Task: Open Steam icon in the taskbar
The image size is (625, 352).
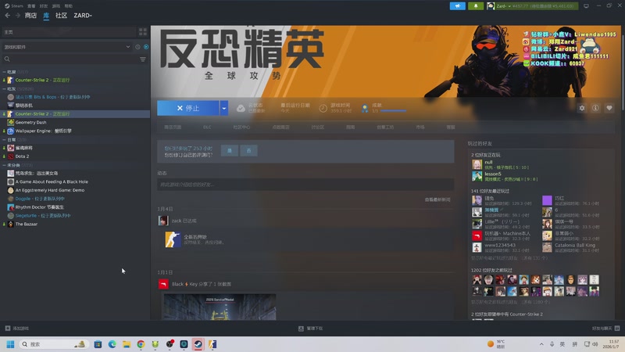Action: tap(198, 344)
